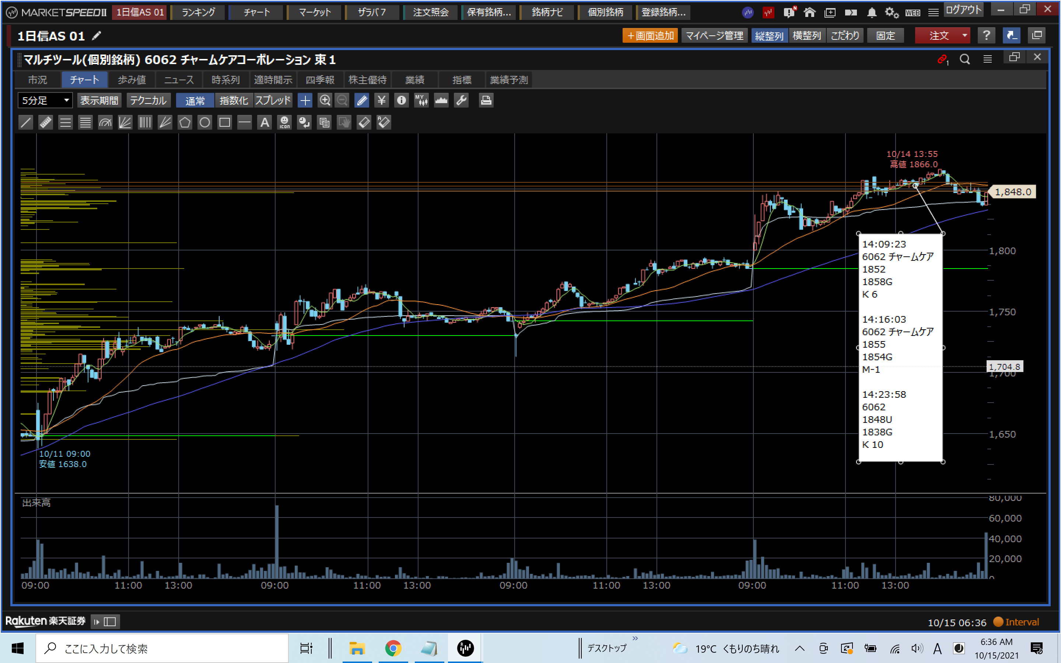Image resolution: width=1061 pixels, height=663 pixels.
Task: Click the マイページ管理 button
Action: click(714, 35)
